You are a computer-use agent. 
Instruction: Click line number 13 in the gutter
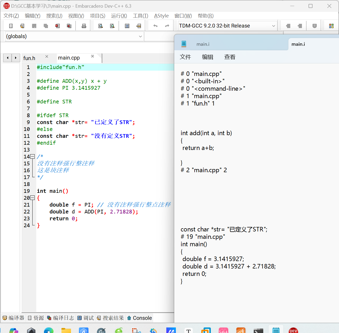27,150
